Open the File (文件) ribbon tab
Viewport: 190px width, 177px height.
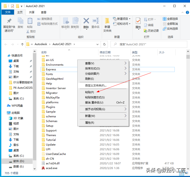click(8, 12)
